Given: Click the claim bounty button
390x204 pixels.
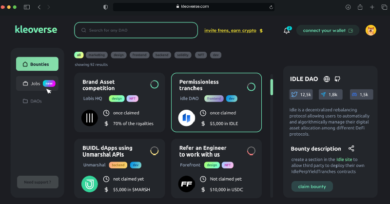Looking at the screenshot, I should click(x=312, y=186).
